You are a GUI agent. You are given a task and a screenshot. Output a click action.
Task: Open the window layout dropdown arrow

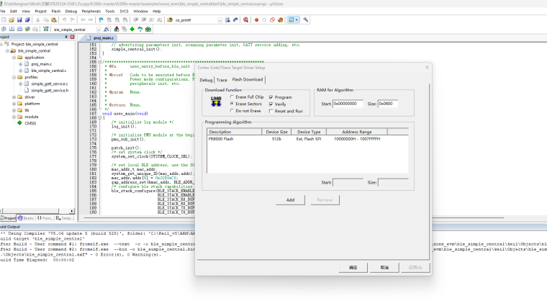(x=297, y=20)
